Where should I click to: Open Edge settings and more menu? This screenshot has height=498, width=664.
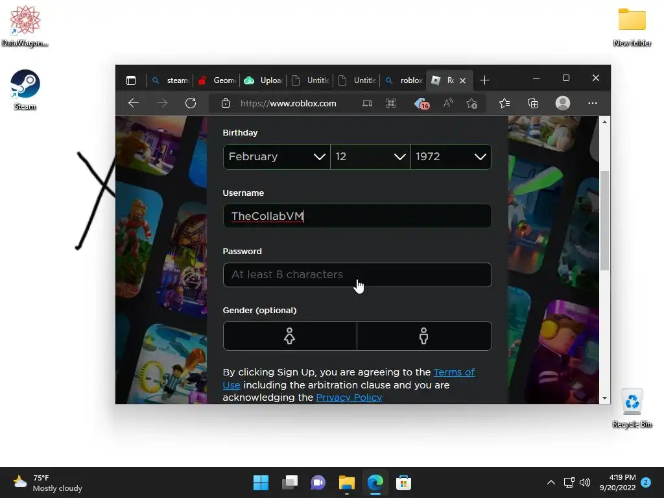click(593, 103)
